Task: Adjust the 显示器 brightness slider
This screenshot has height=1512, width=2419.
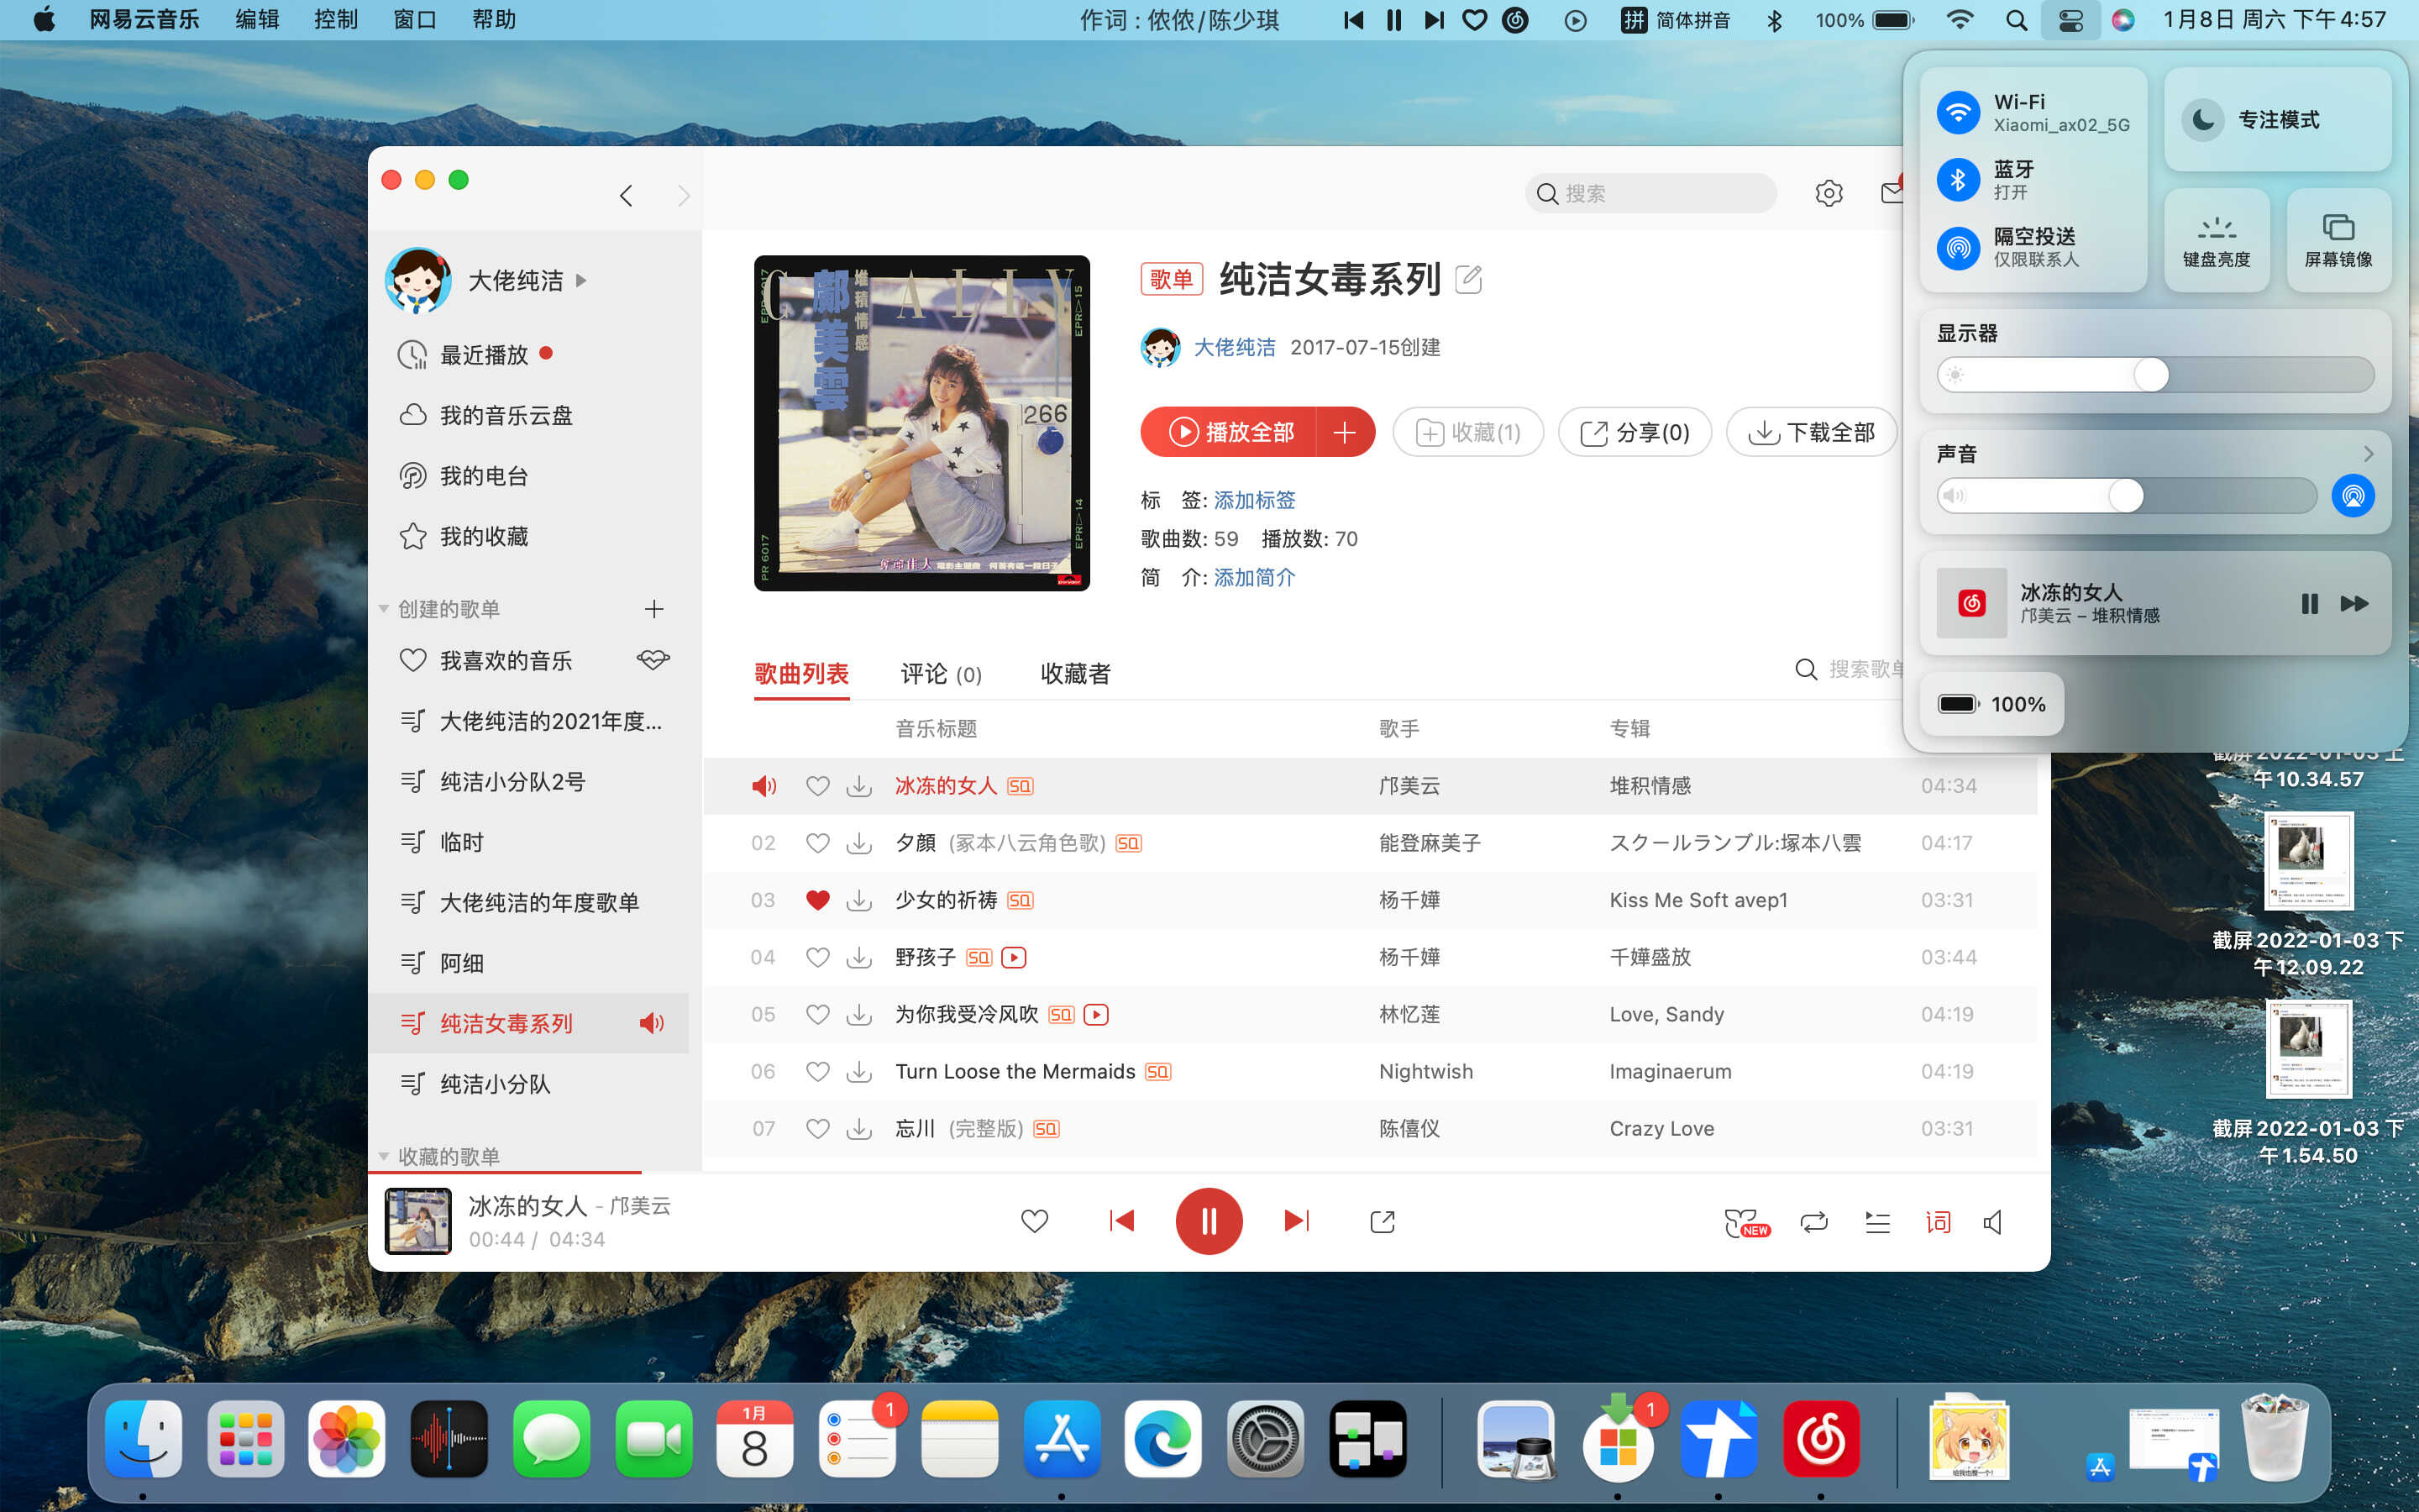Action: point(2151,375)
